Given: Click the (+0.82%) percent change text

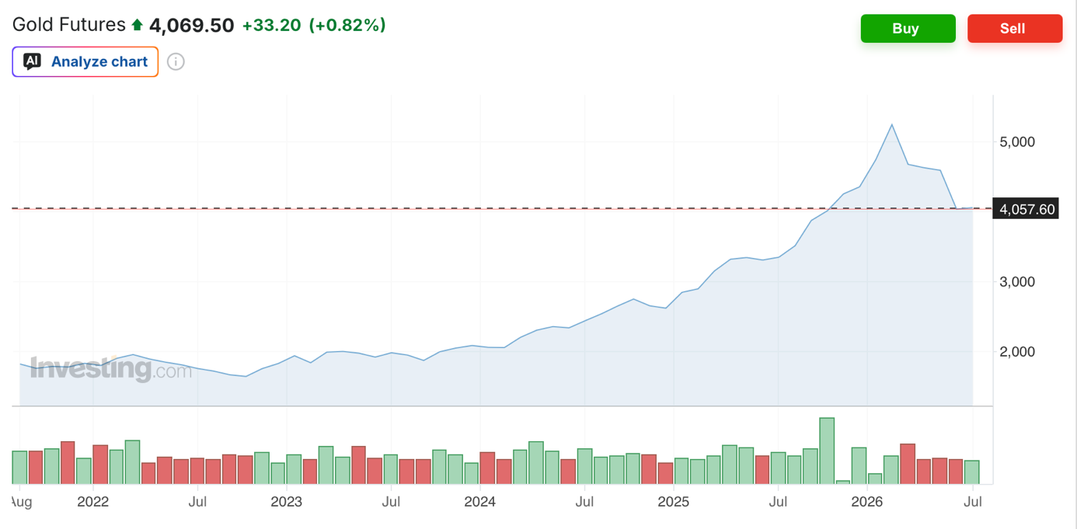Looking at the screenshot, I should [347, 26].
